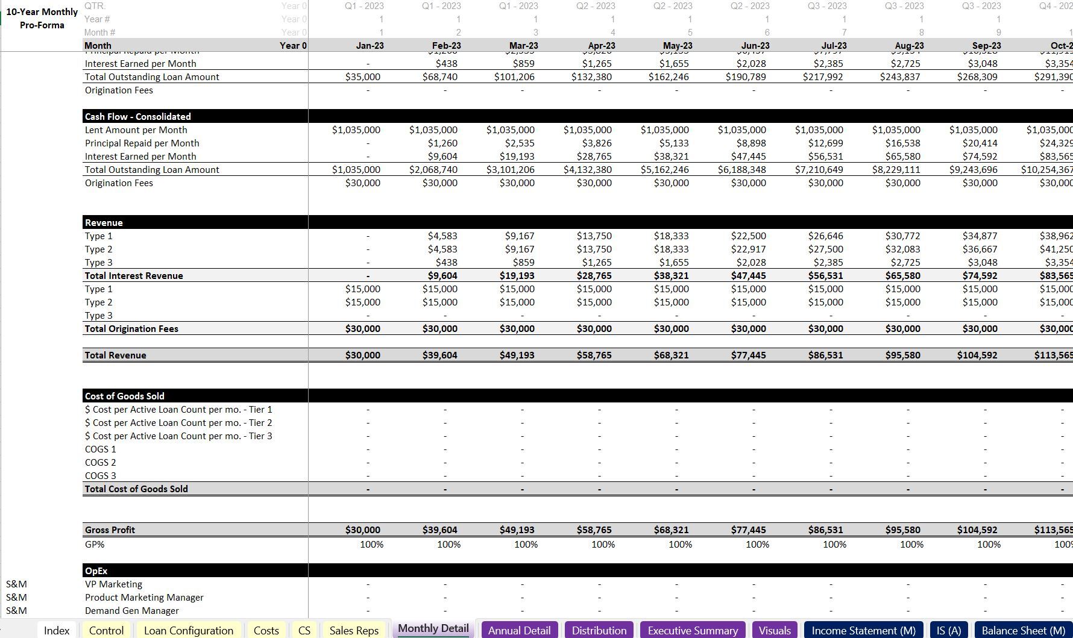Select the Aug-23 month header
This screenshot has width=1073, height=638.
pos(909,45)
